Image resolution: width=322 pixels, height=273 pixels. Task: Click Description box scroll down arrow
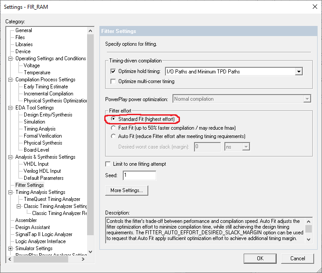click(308, 239)
